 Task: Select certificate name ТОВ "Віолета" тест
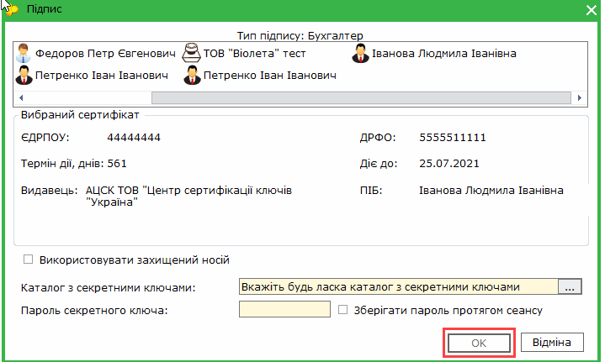(x=255, y=54)
